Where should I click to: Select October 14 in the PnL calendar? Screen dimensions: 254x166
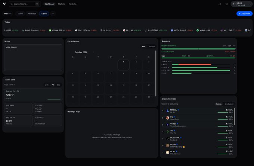click(x=111, y=88)
